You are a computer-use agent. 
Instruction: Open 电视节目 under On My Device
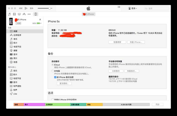tap(25, 78)
